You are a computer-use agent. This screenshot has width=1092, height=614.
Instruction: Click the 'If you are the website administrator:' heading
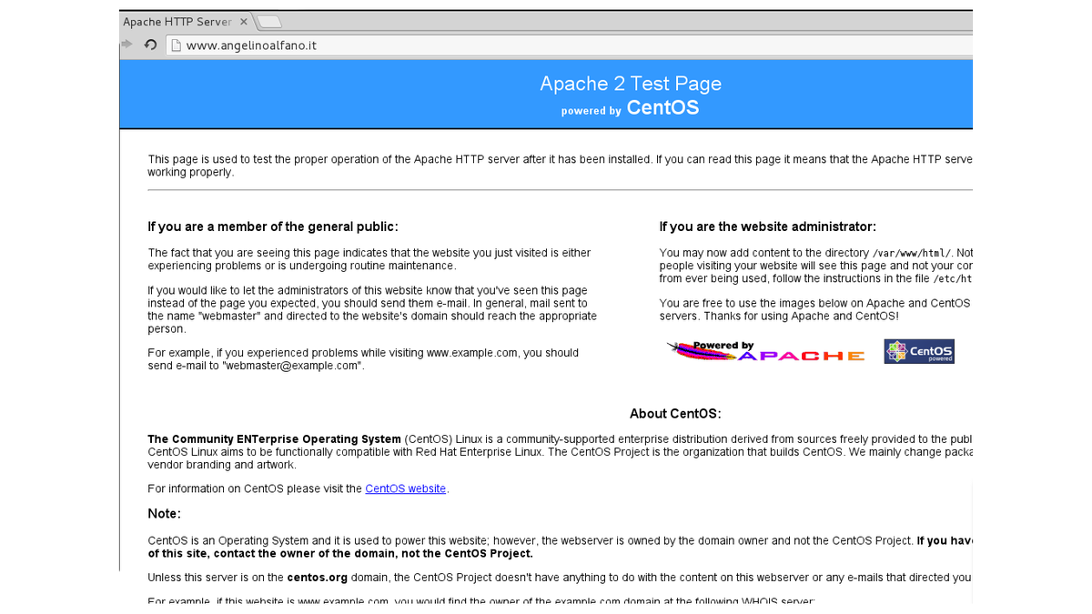point(768,226)
